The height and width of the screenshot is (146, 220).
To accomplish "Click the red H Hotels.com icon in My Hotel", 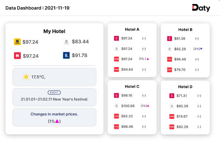I will coord(17,56).
